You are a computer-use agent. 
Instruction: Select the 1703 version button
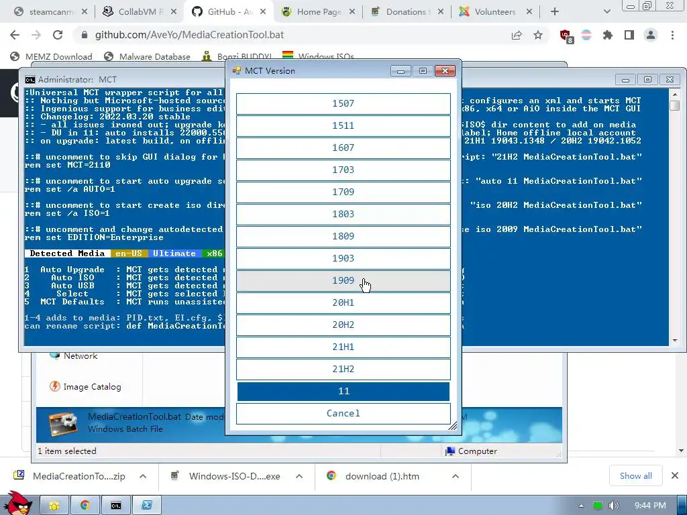click(343, 170)
